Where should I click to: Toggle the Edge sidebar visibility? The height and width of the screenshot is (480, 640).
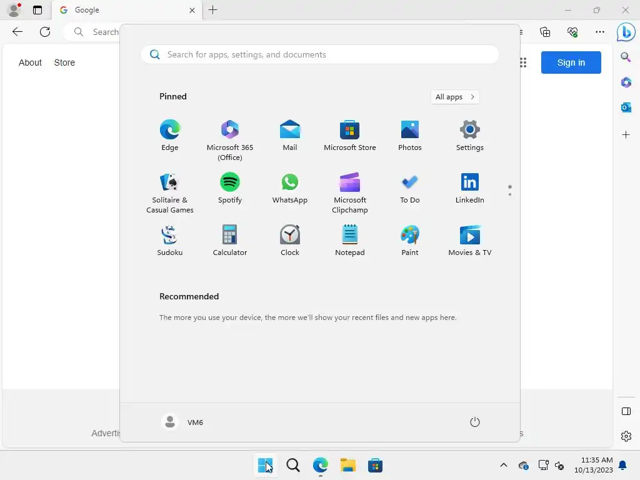tap(626, 411)
